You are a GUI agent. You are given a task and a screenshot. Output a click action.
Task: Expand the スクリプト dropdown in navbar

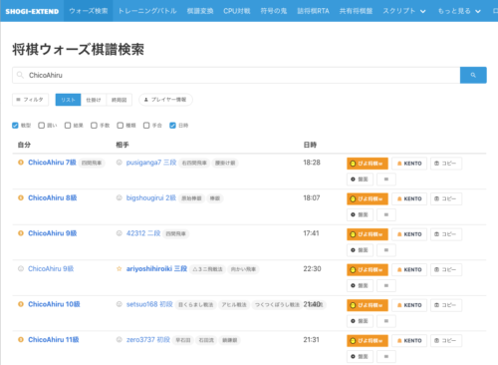tap(404, 11)
